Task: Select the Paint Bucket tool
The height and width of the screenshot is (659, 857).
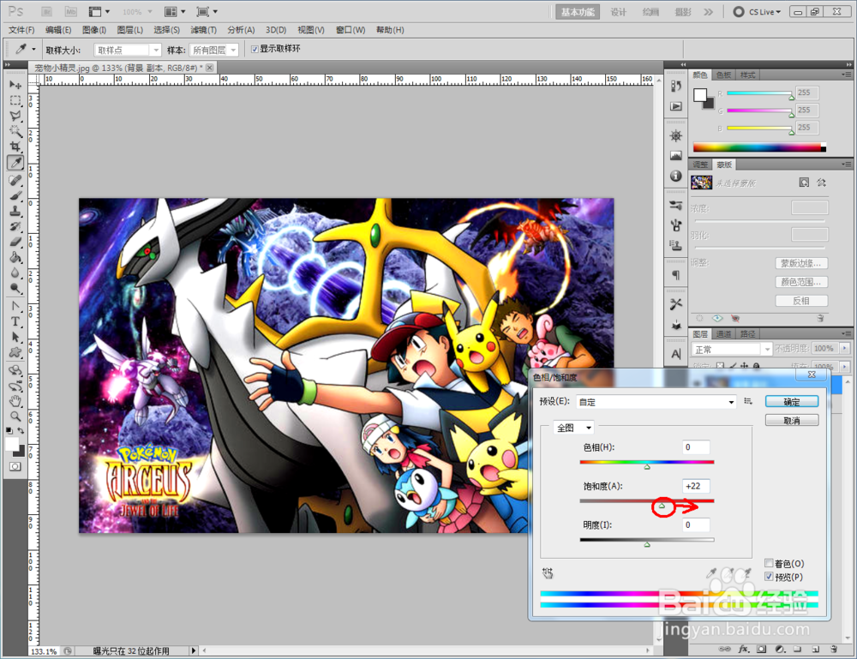Action: pos(15,257)
